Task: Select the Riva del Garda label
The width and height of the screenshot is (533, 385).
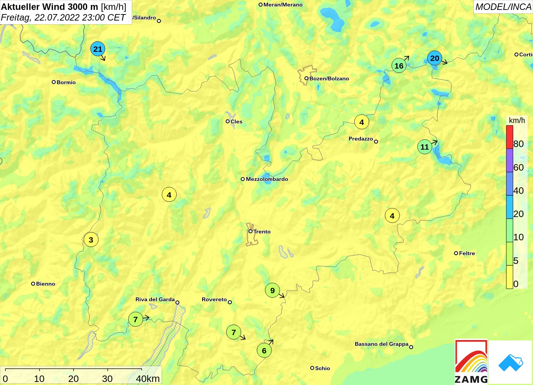Action: click(x=155, y=299)
